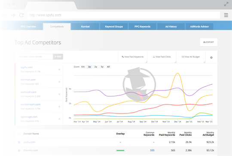Remove spyfu.com from the comparison list
Image resolution: width=232 pixels, height=156 pixels.
(x=59, y=70)
